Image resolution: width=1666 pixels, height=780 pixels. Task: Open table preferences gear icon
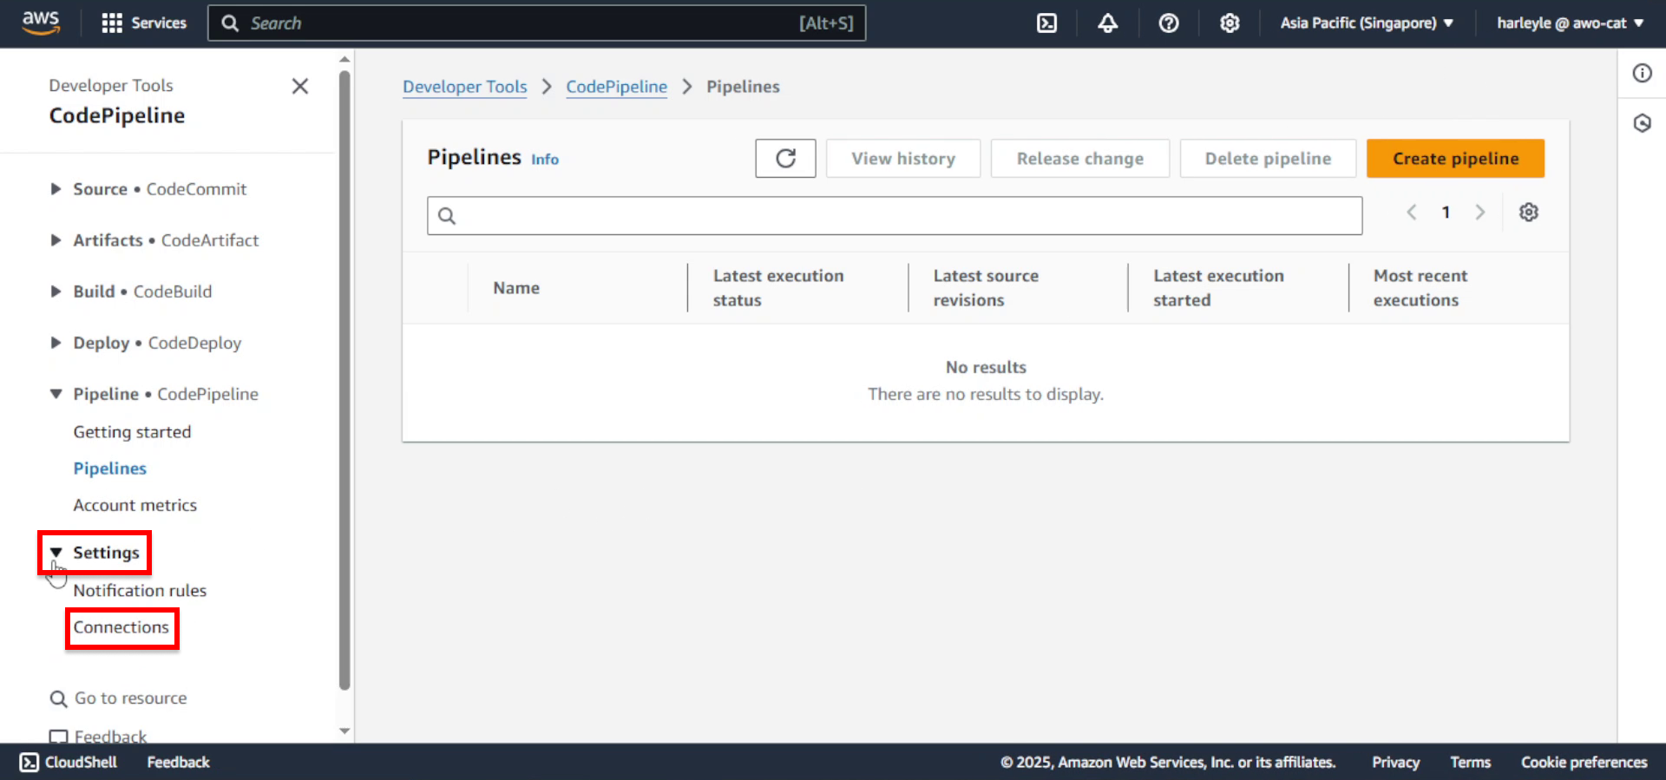point(1529,213)
